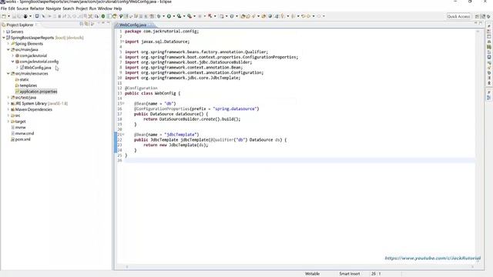
Task: Click the Save icon in the toolbar
Action: (14, 16)
